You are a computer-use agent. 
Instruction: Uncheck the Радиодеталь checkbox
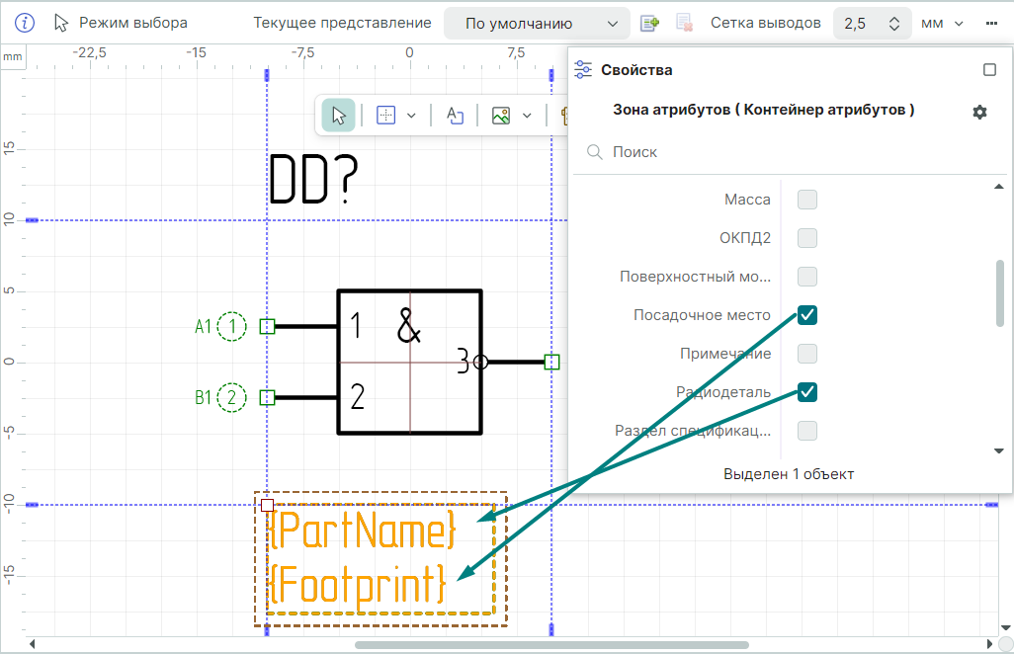pyautogui.click(x=807, y=392)
